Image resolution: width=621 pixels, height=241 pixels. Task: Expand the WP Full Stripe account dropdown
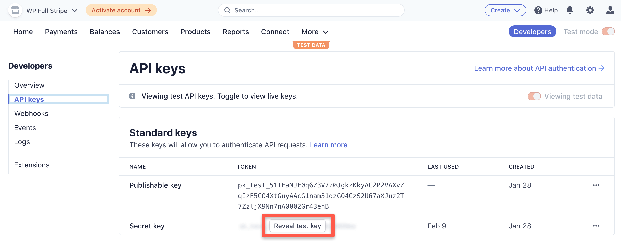tap(74, 11)
